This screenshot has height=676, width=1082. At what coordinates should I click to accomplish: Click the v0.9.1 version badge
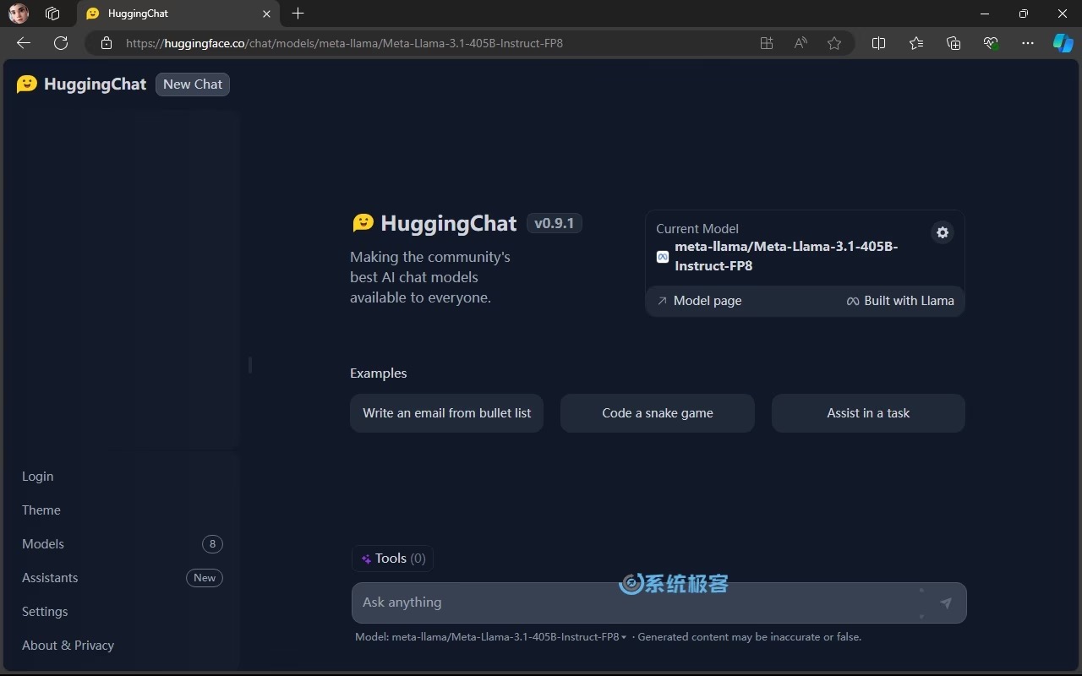pyautogui.click(x=555, y=223)
